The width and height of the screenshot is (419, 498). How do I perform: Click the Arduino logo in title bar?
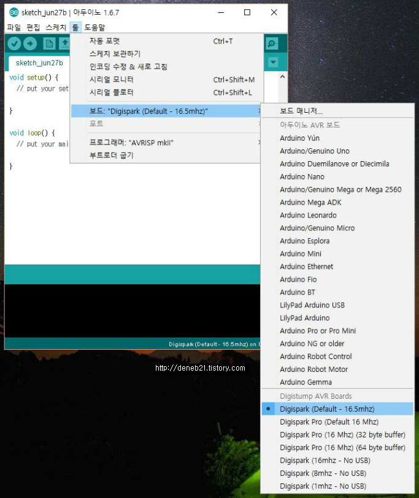pos(13,12)
